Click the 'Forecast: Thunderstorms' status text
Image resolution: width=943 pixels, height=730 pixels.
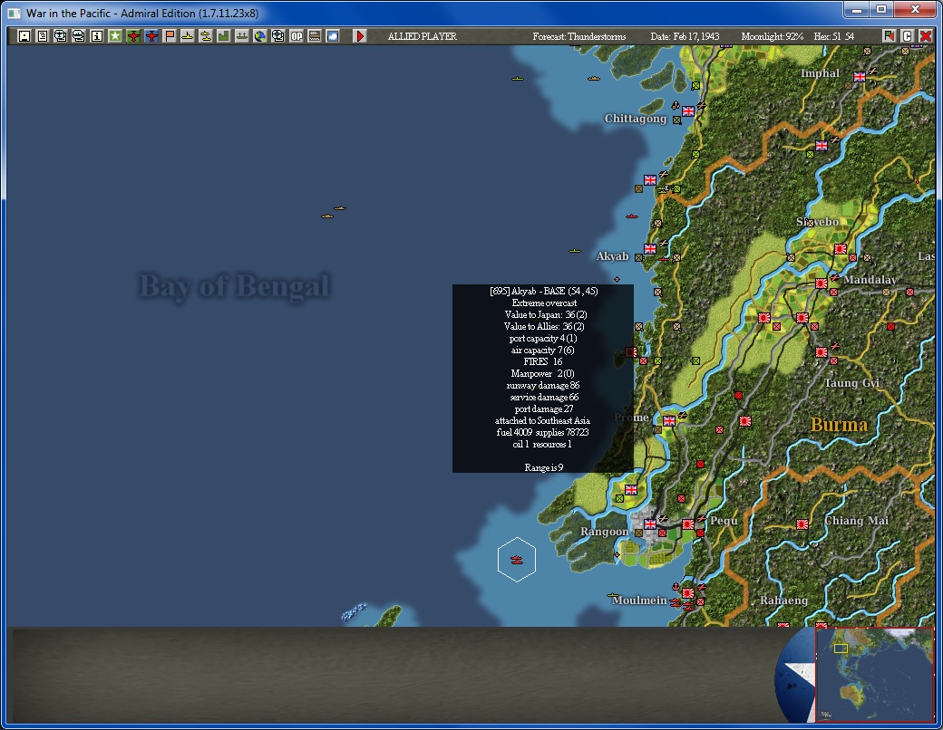579,36
